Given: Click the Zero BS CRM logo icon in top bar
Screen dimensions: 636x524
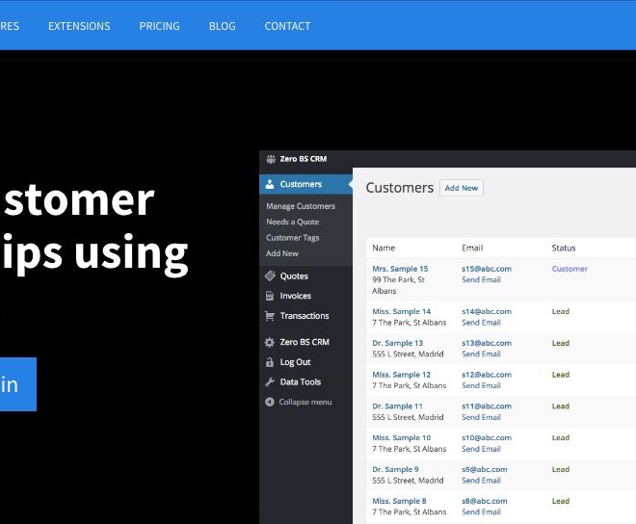Looking at the screenshot, I should (x=271, y=159).
